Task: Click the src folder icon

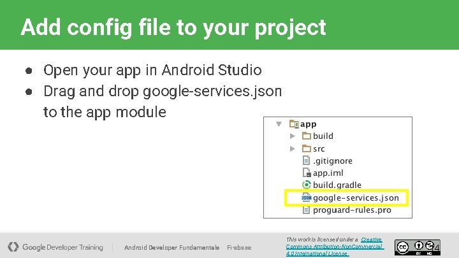Action: (x=306, y=148)
